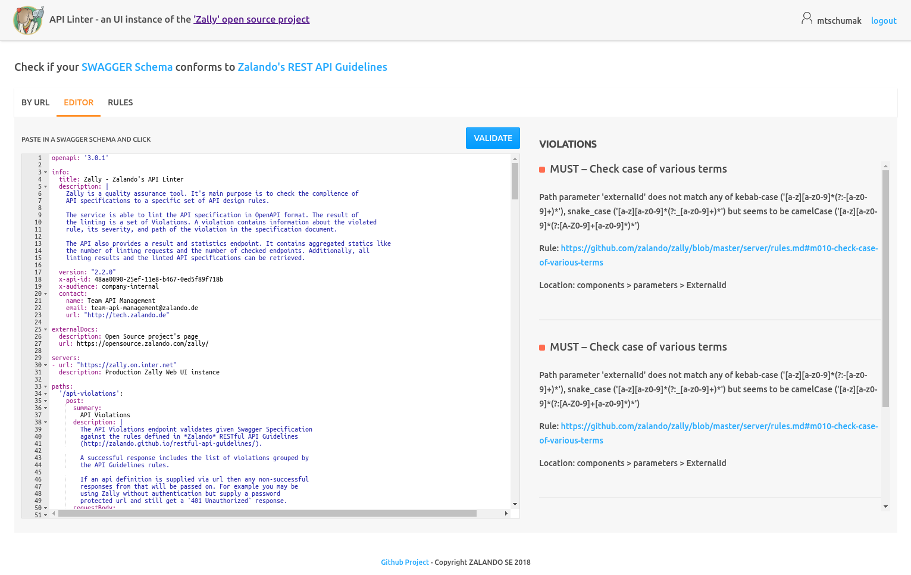Click the 'name: Team API Management' line
The width and height of the screenshot is (911, 575).
pyautogui.click(x=111, y=301)
